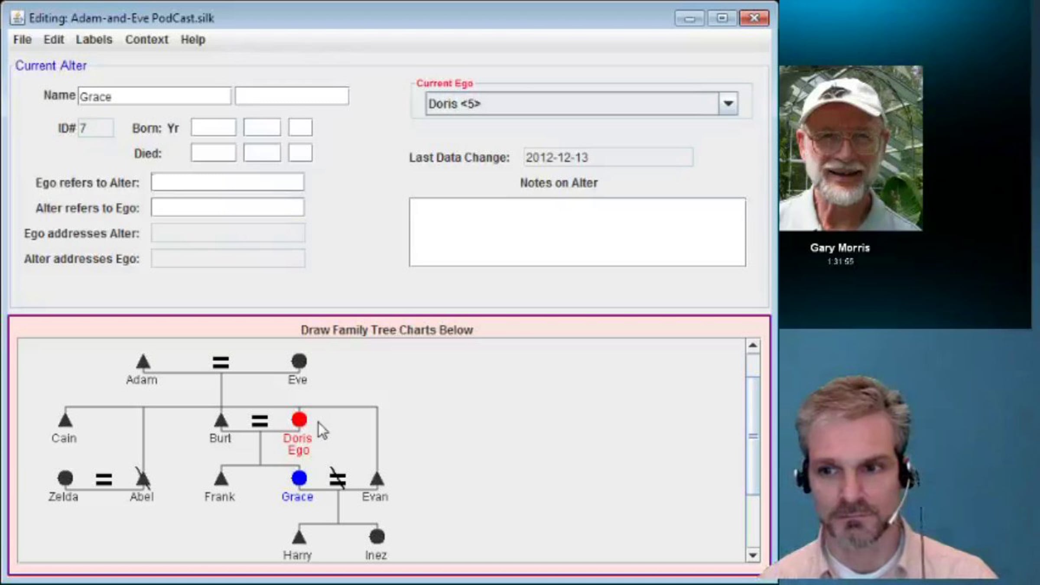Click into Notes on Alter text area
Image resolution: width=1040 pixels, height=585 pixels.
pos(577,232)
